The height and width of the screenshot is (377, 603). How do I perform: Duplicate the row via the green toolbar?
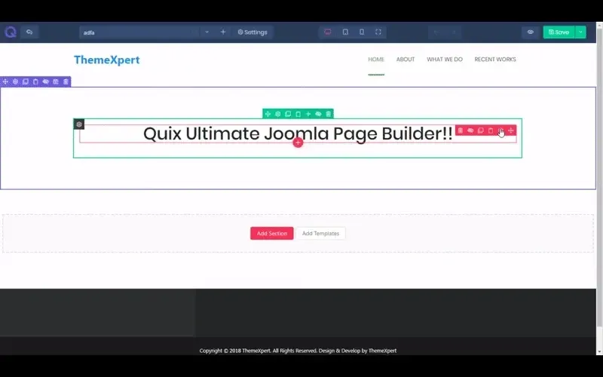(x=288, y=114)
